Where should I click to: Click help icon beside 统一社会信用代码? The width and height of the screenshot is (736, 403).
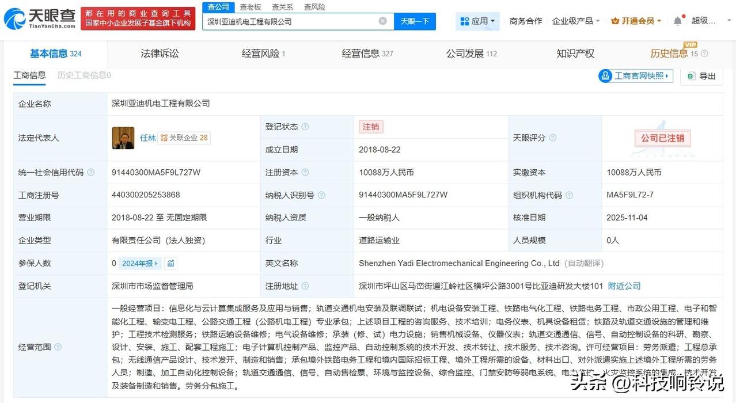(91, 172)
